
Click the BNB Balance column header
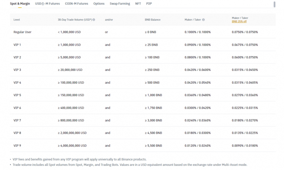(x=153, y=20)
